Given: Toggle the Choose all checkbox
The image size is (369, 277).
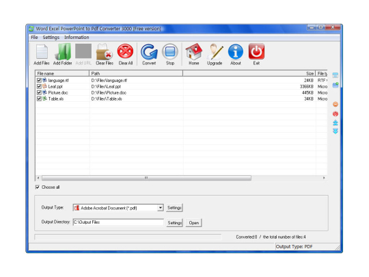Looking at the screenshot, I should pos(37,187).
